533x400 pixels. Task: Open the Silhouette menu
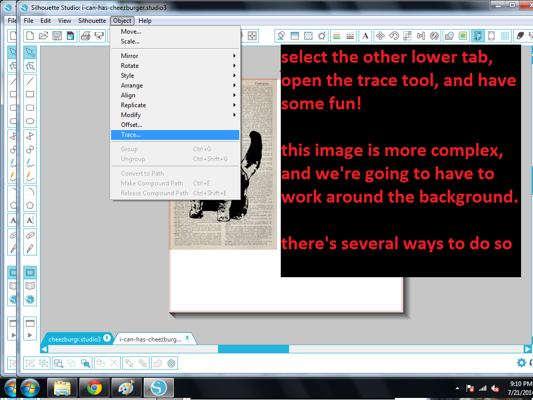coord(92,20)
